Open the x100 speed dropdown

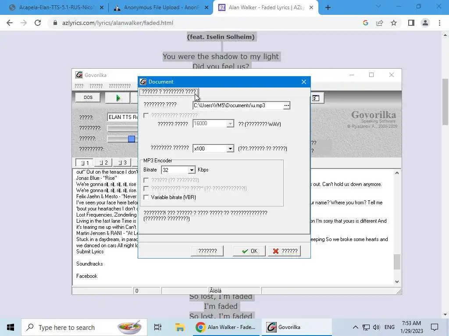point(230,149)
